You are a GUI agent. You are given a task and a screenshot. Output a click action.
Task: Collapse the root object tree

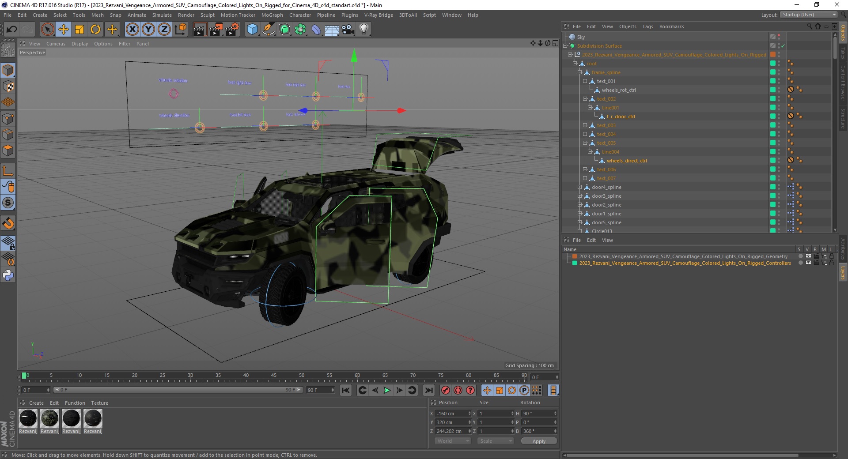click(x=575, y=64)
